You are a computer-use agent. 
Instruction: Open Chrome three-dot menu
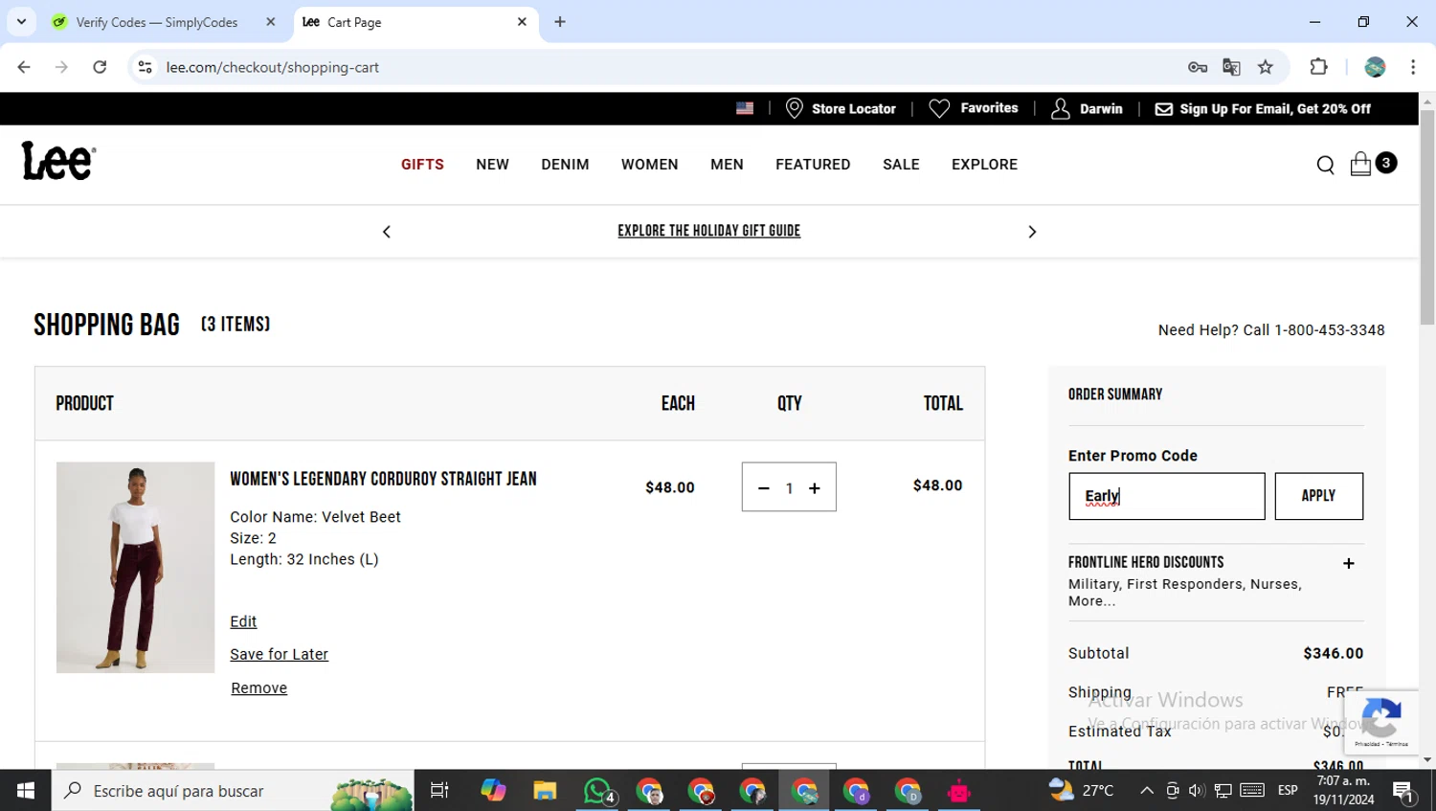point(1413,67)
